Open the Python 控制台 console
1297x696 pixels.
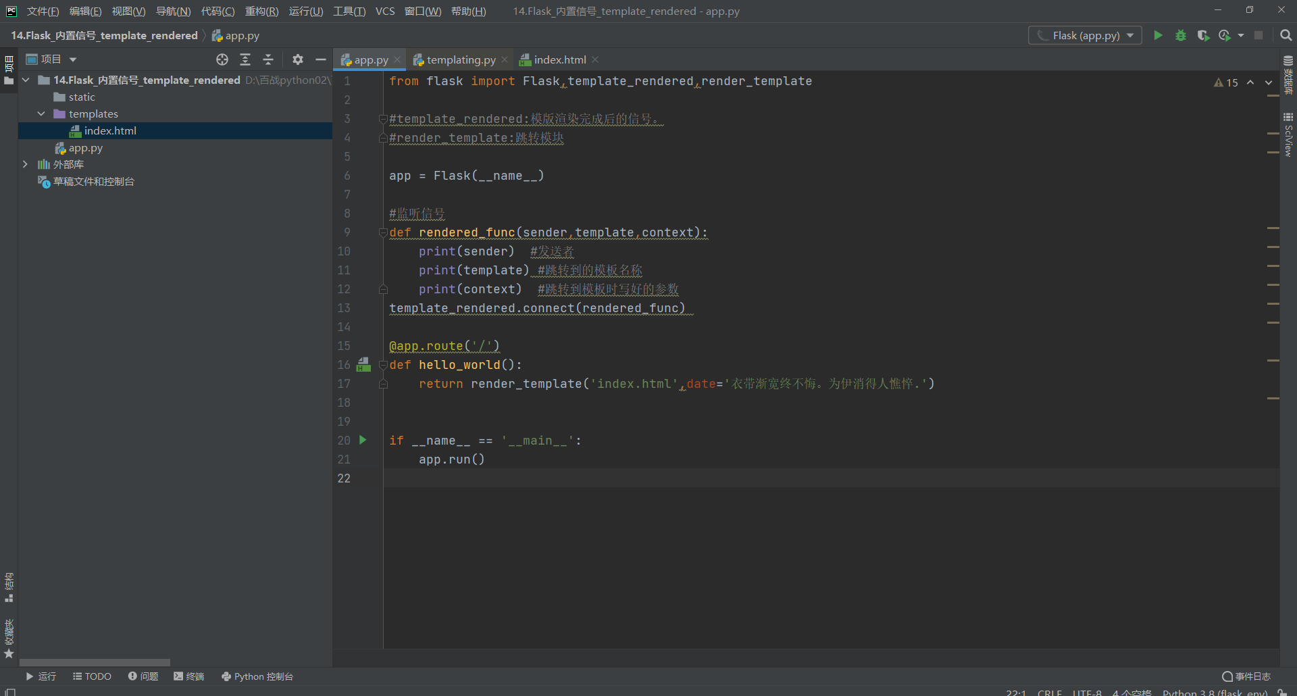257,676
